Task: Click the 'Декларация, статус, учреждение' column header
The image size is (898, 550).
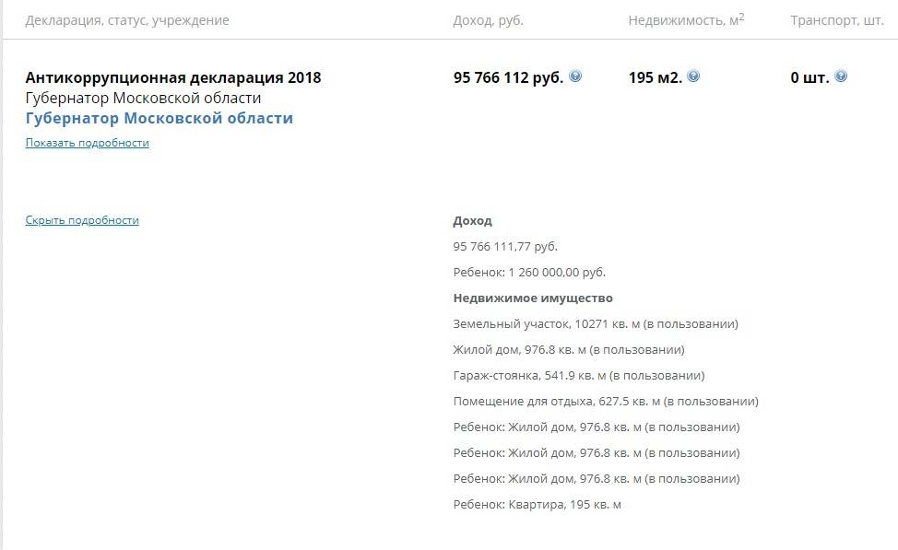Action: pyautogui.click(x=127, y=20)
